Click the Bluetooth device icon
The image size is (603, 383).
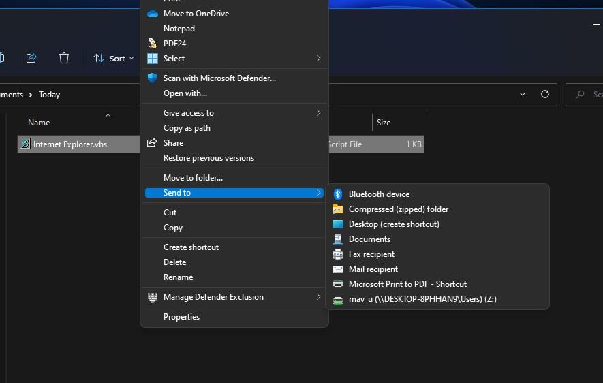[337, 194]
